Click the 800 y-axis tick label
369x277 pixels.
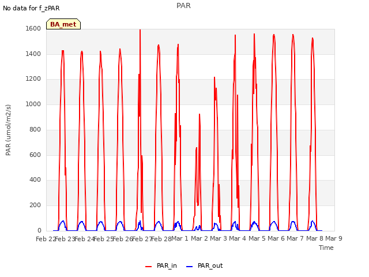point(35,129)
